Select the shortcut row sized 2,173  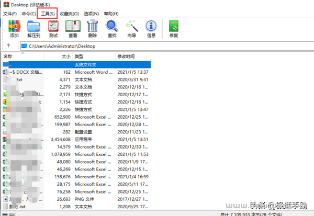[77, 95]
